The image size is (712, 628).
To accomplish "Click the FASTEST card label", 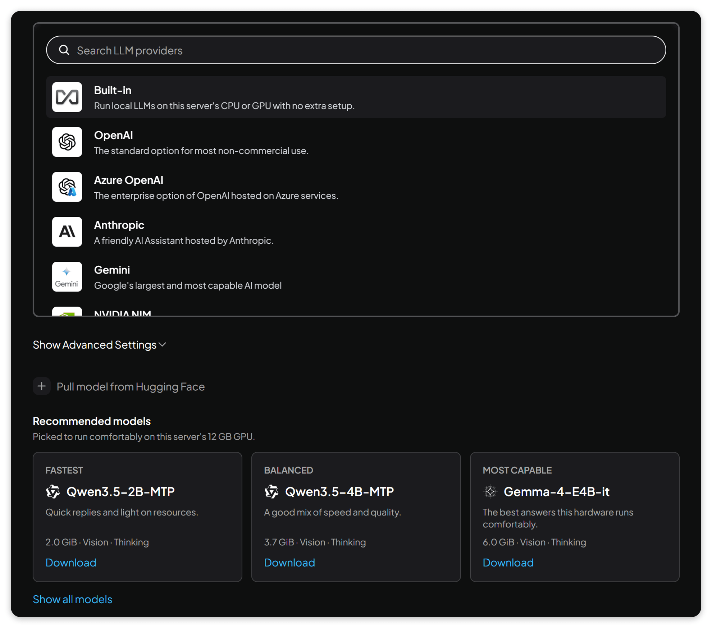I will [64, 470].
